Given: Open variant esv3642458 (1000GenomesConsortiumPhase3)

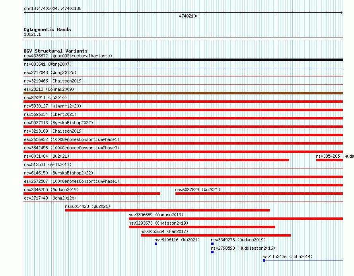Looking at the screenshot, I should [72, 148].
